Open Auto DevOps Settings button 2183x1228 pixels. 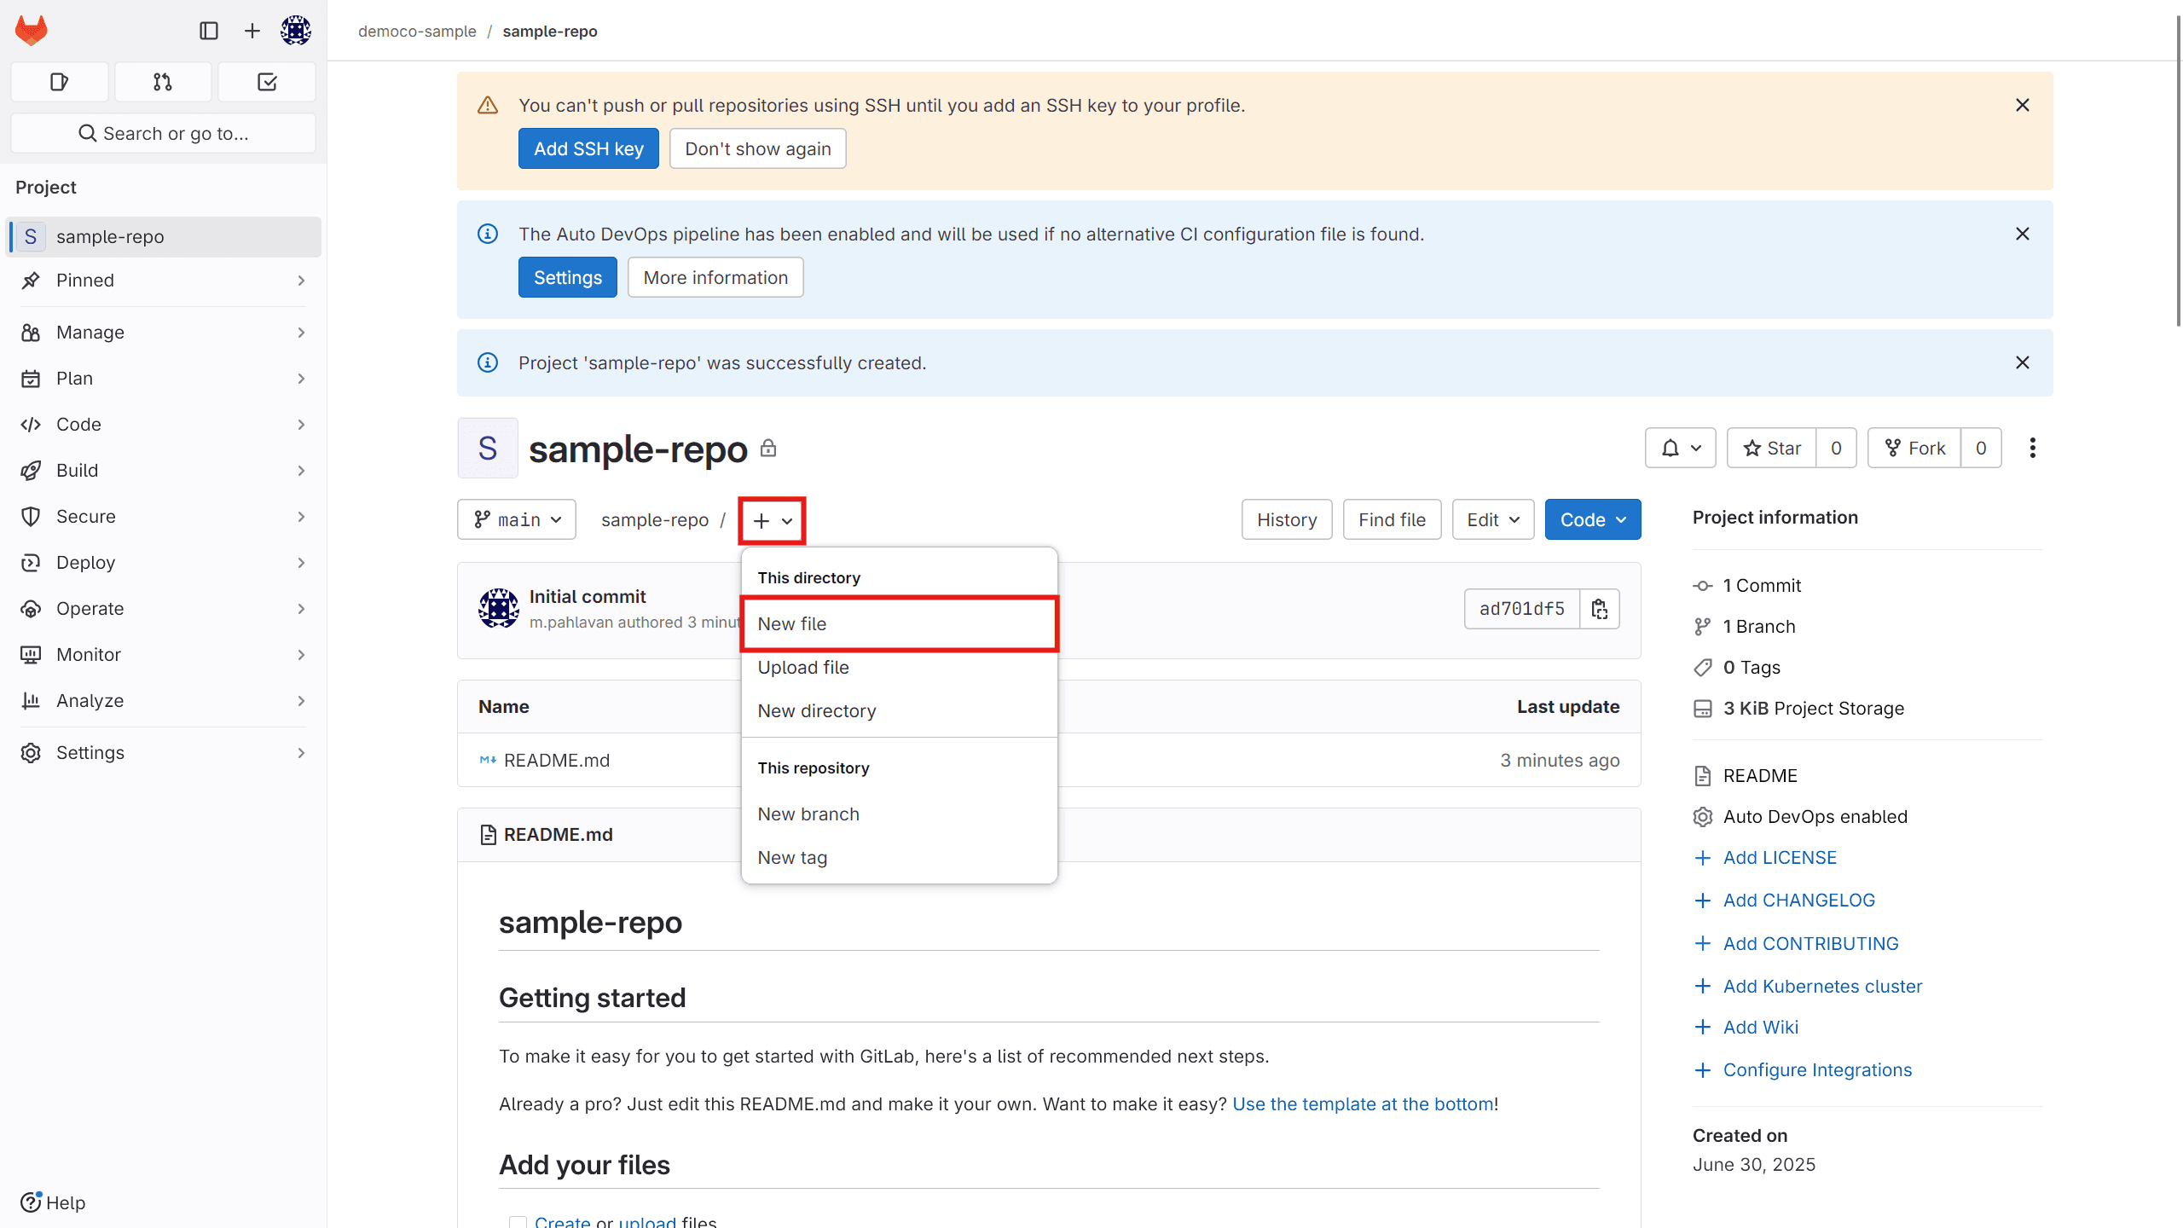(567, 277)
